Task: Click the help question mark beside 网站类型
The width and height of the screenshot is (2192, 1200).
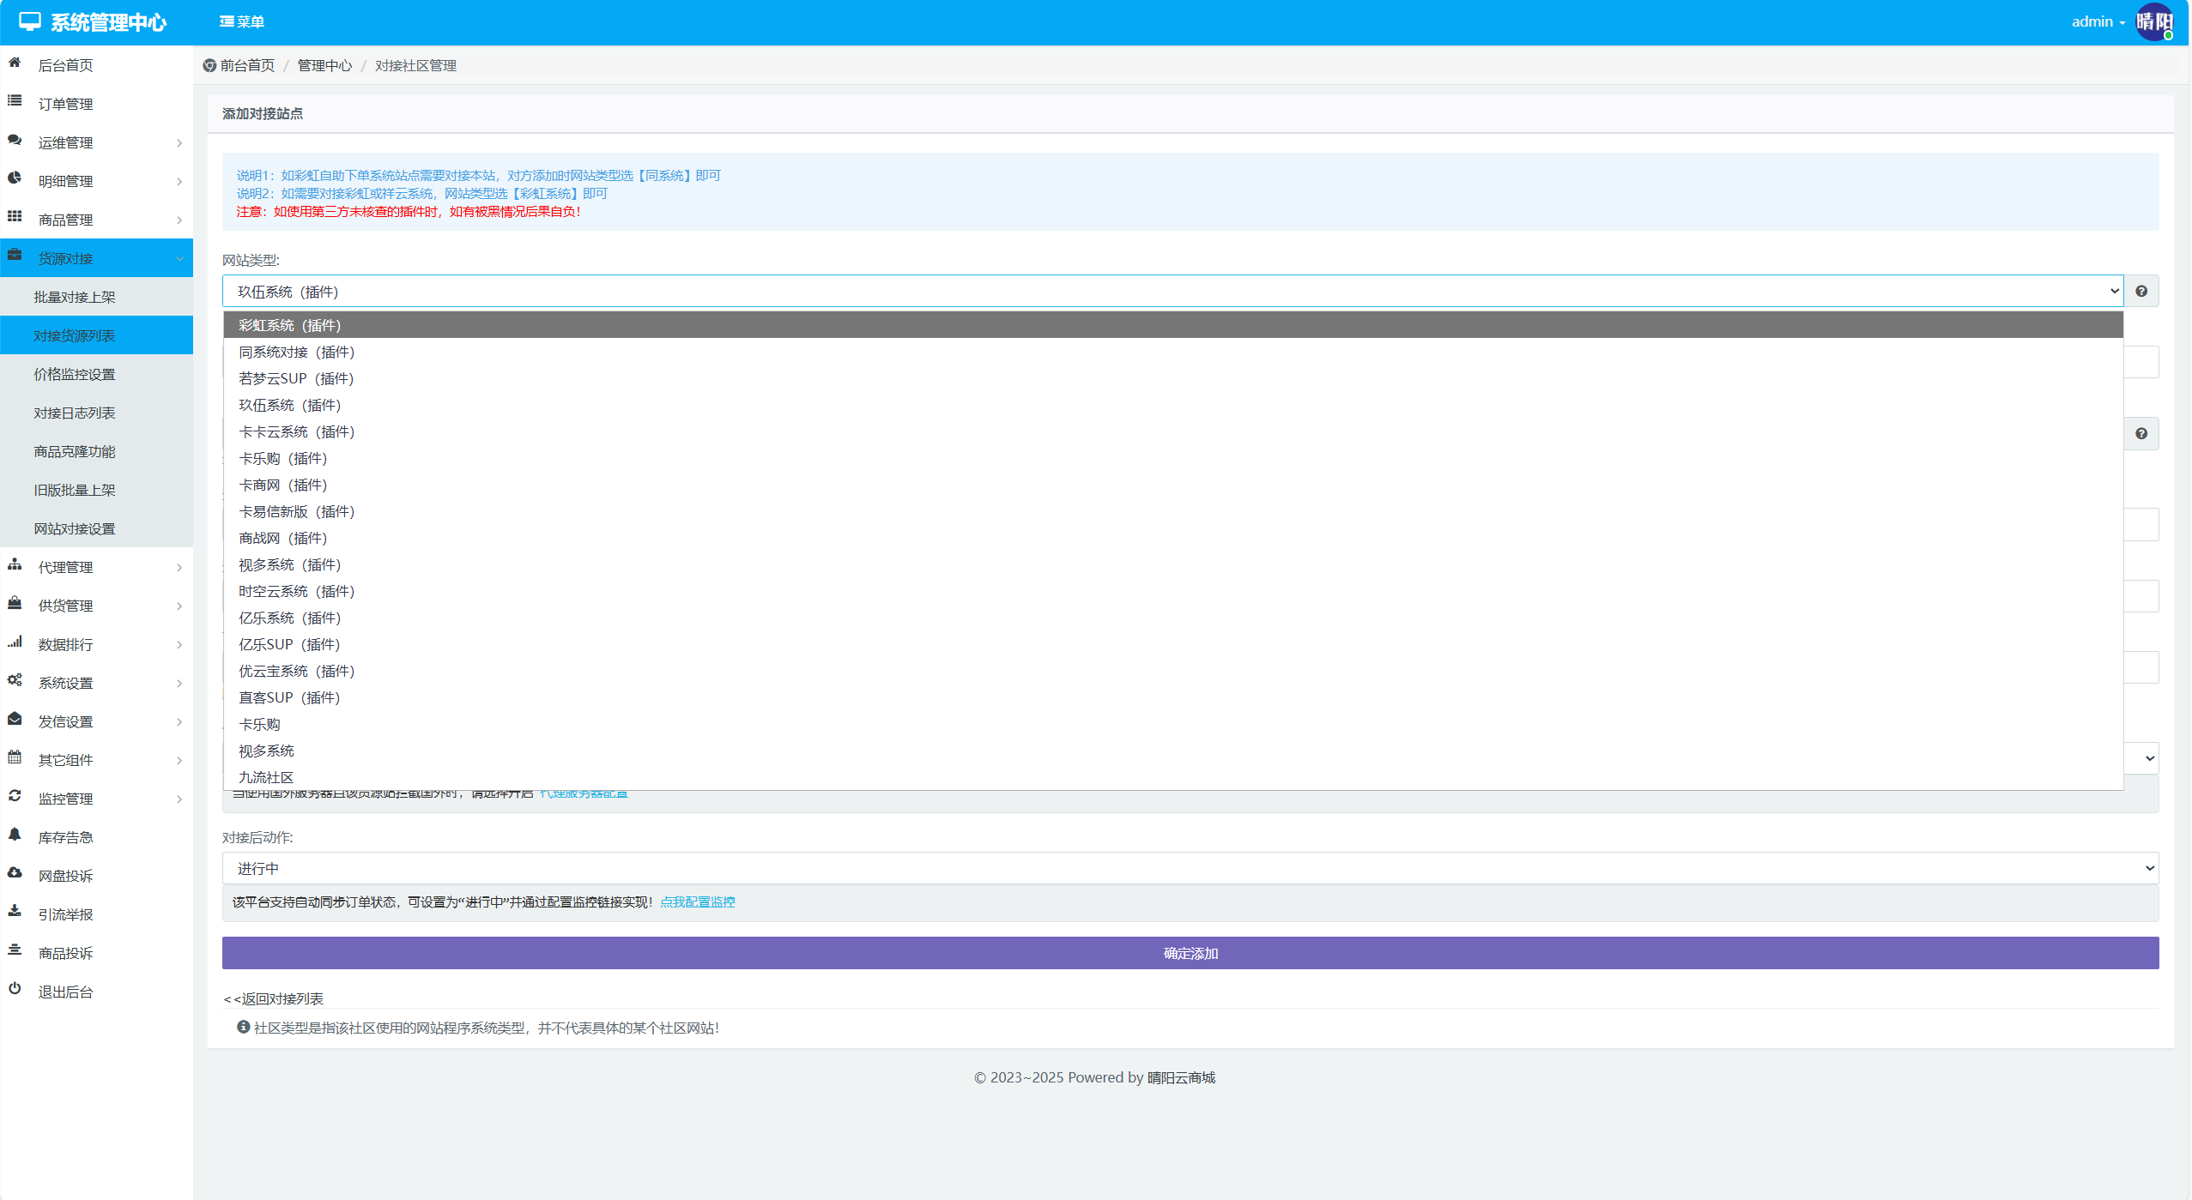Action: click(2141, 292)
